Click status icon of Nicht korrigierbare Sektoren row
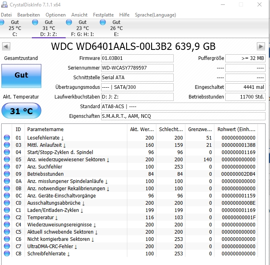The image size is (270, 265). pyautogui.click(x=7, y=239)
